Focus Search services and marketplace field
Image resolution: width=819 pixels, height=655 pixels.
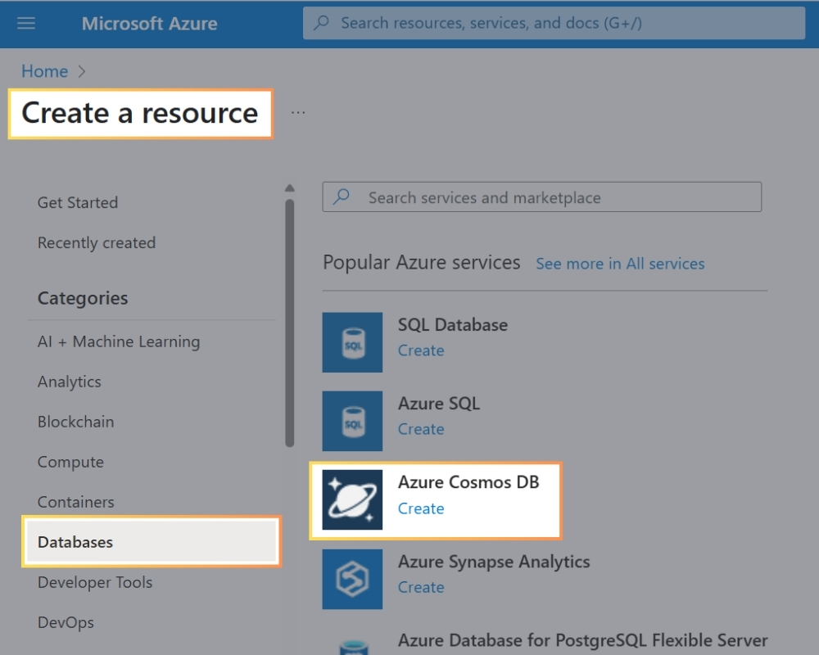pyautogui.click(x=542, y=197)
